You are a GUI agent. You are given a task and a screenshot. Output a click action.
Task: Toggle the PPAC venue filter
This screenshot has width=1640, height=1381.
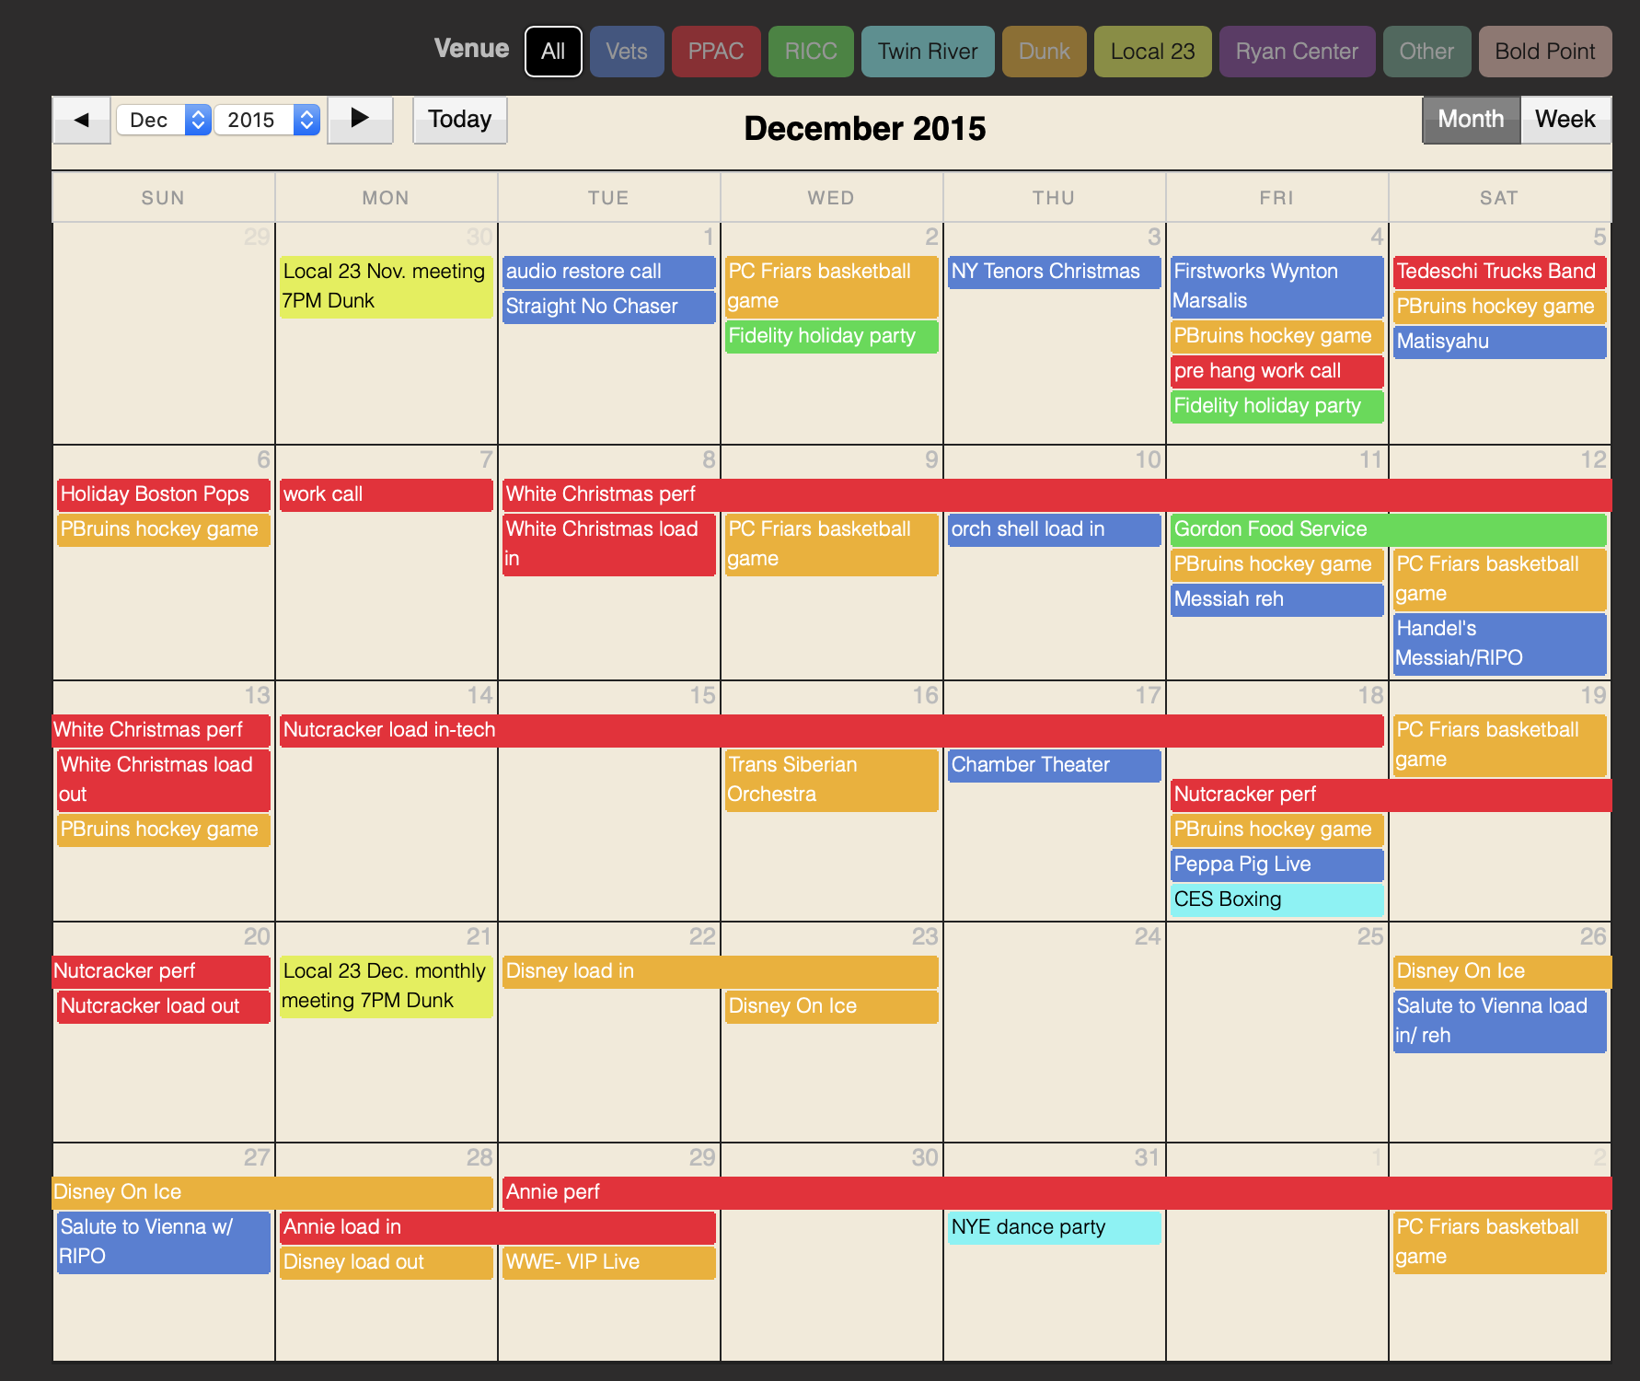point(716,52)
